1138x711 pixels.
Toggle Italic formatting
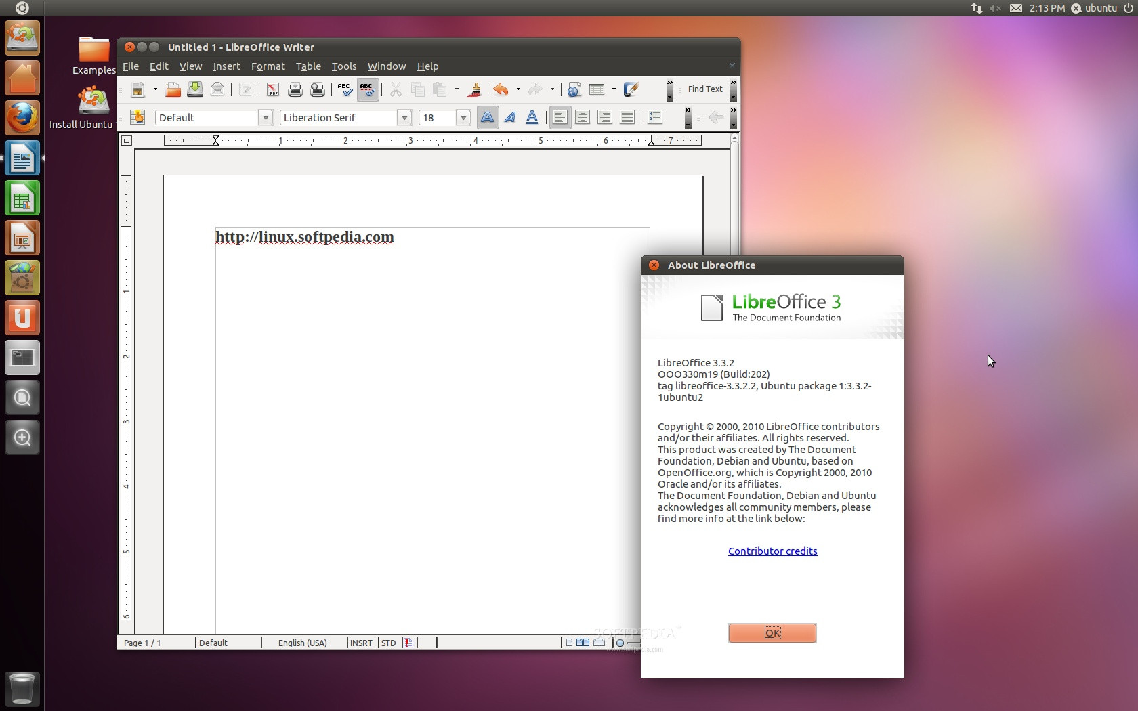510,117
